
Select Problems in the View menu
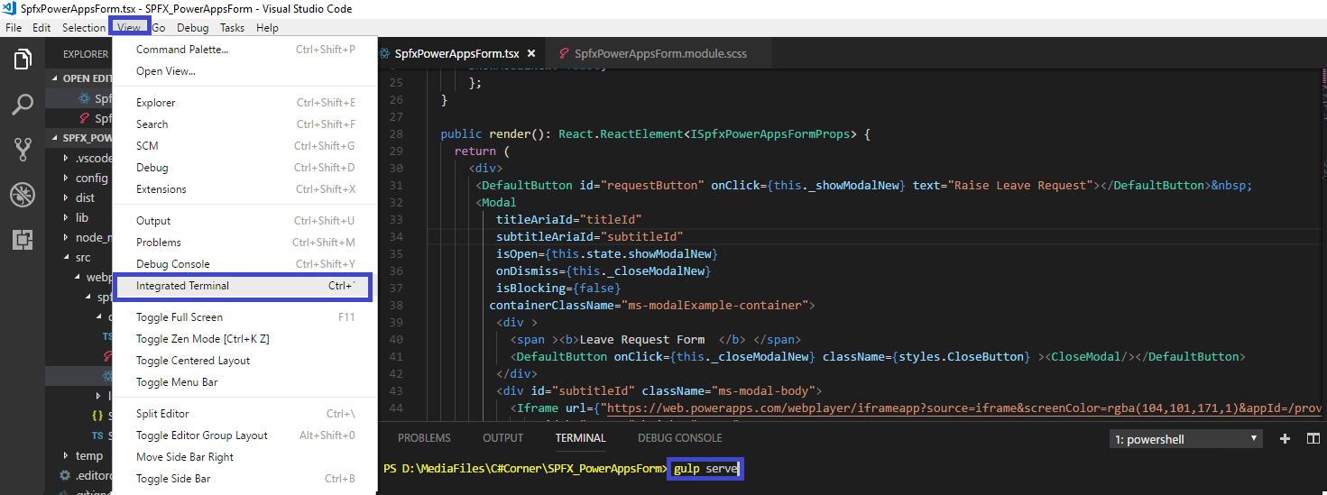click(x=244, y=243)
